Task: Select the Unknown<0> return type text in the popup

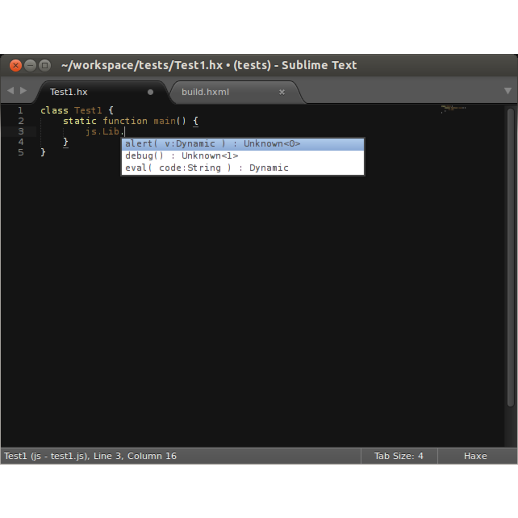Action: (272, 143)
